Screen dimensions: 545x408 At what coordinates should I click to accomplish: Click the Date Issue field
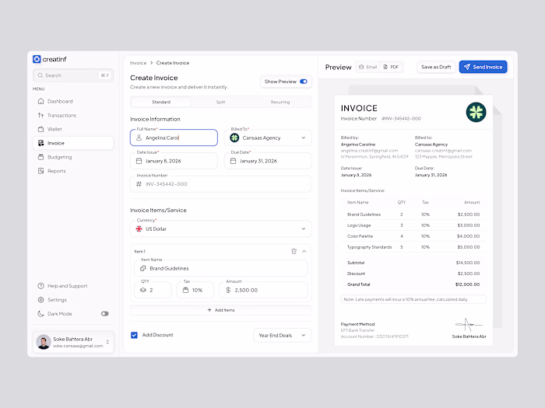pyautogui.click(x=174, y=161)
